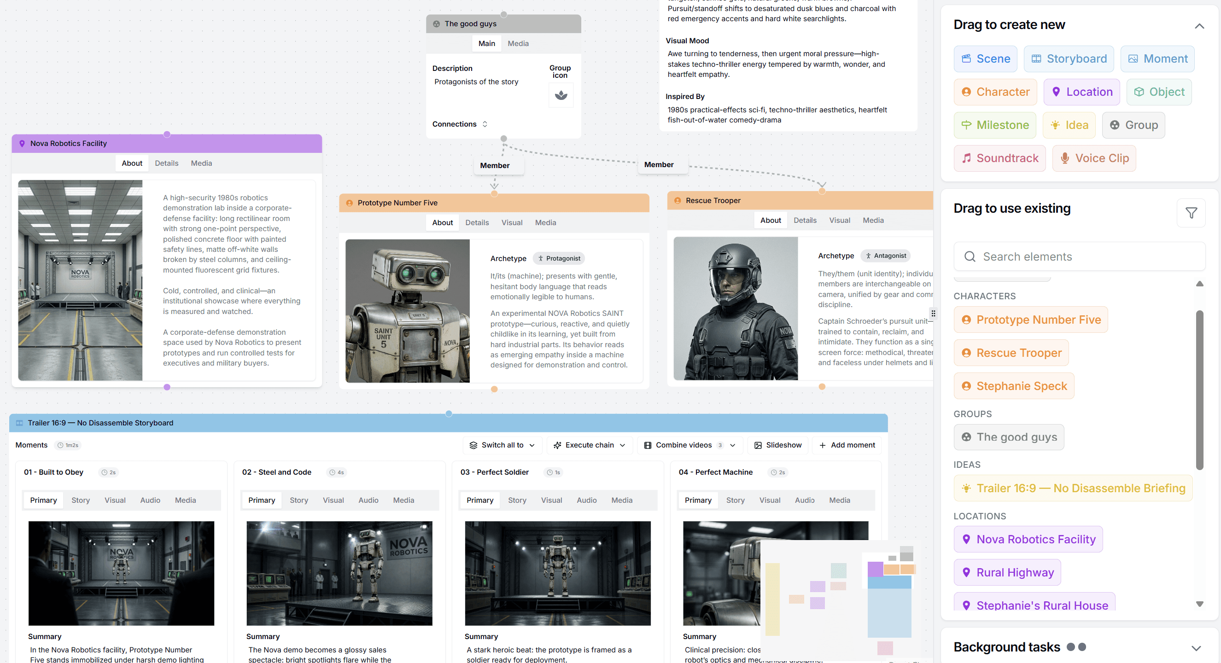
Task: Open the 03 - Perfect Soldier moment image
Action: (x=558, y=574)
